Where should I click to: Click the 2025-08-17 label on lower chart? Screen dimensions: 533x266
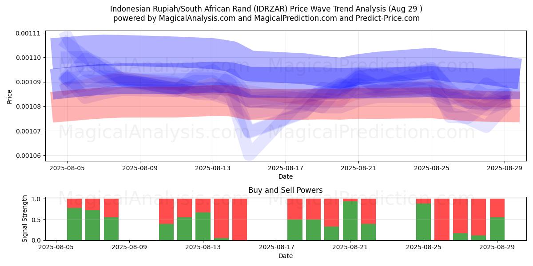point(277,248)
